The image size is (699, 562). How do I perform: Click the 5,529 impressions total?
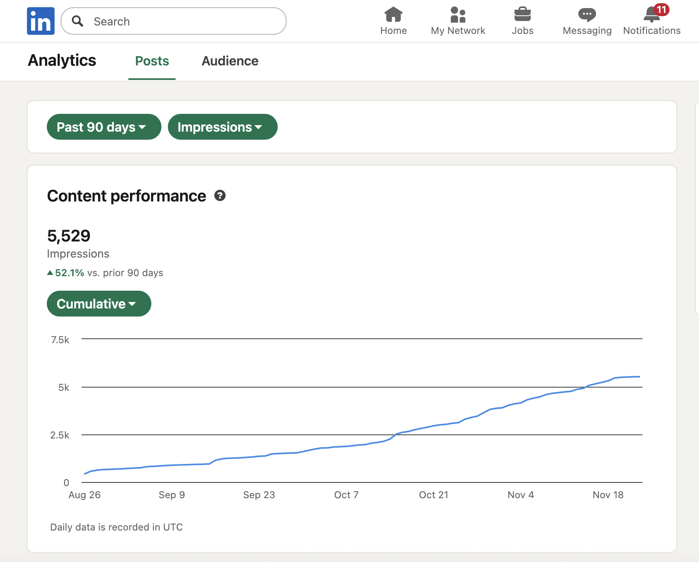tap(69, 236)
